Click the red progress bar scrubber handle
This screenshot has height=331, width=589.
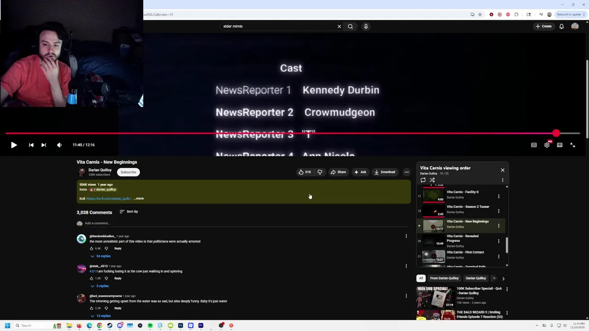point(556,133)
